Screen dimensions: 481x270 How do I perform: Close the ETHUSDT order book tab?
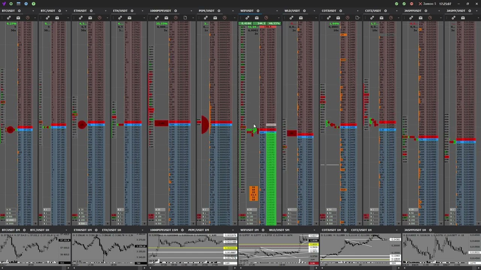click(91, 11)
